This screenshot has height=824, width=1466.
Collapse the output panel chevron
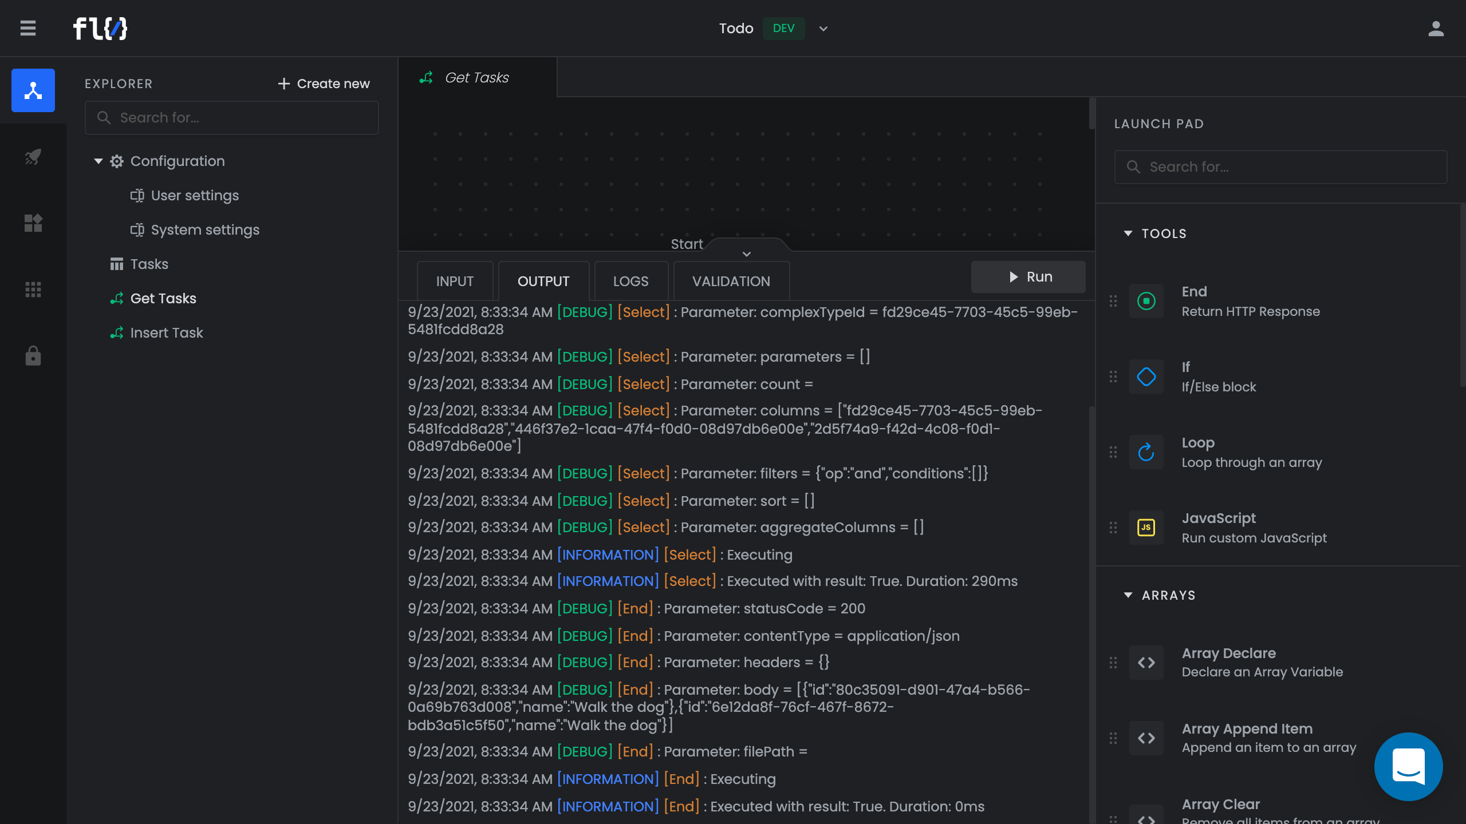pyautogui.click(x=747, y=253)
